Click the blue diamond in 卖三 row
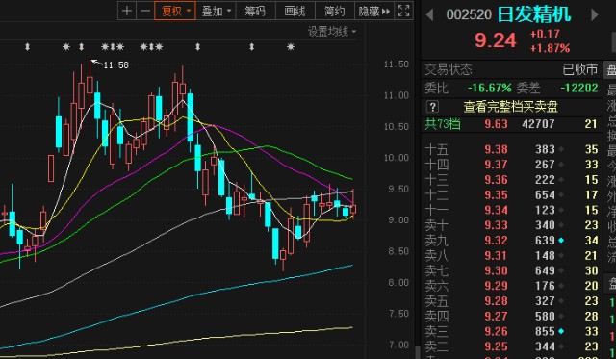 (x=561, y=331)
